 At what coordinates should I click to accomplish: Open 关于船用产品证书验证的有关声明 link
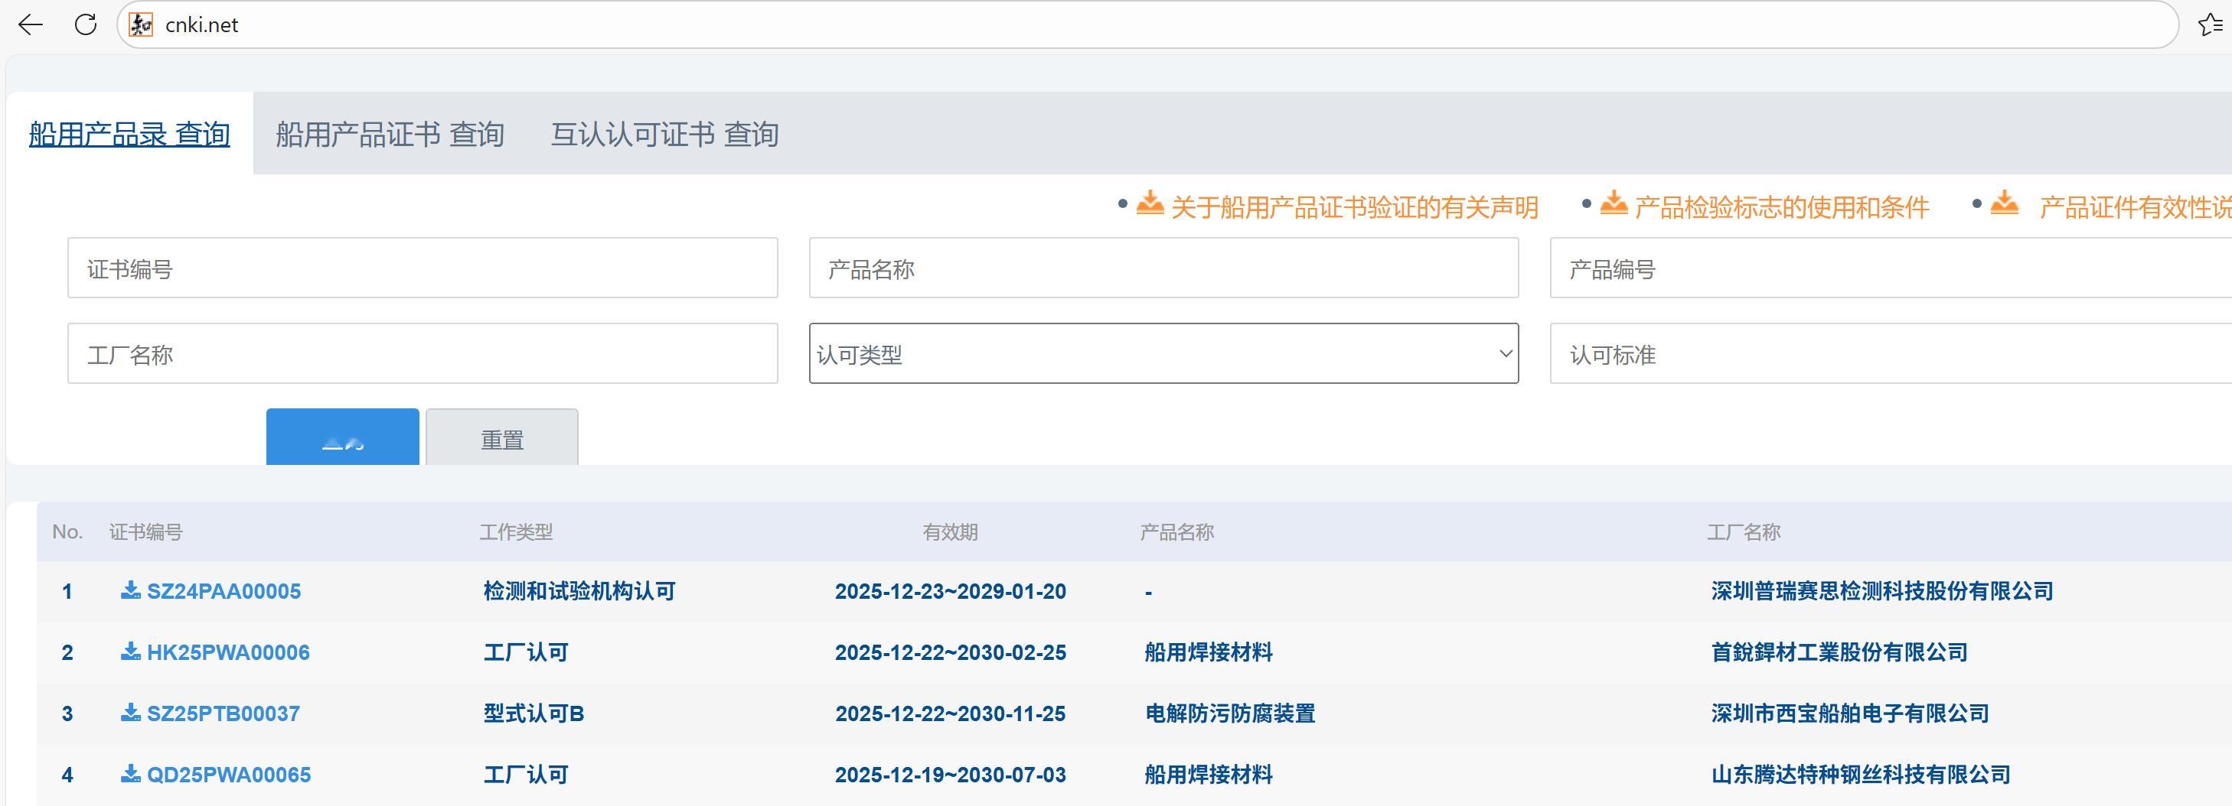[1354, 208]
